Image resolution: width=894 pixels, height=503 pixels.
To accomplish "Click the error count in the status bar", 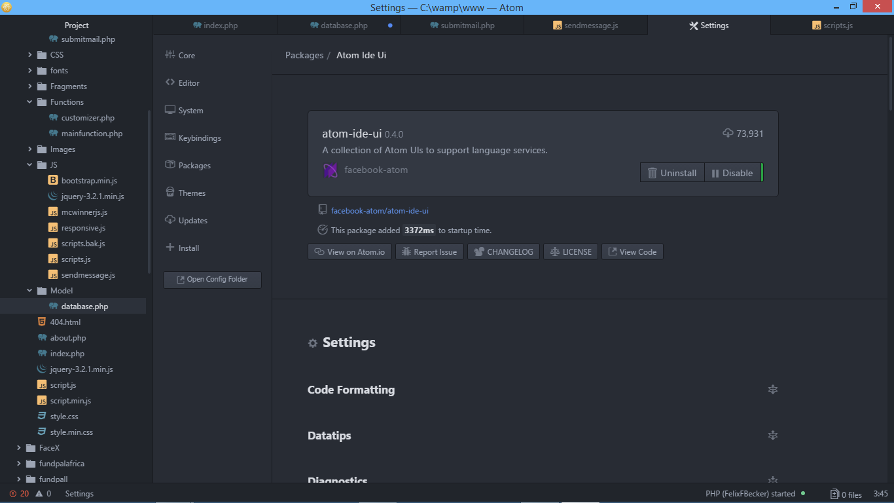I will (20, 494).
